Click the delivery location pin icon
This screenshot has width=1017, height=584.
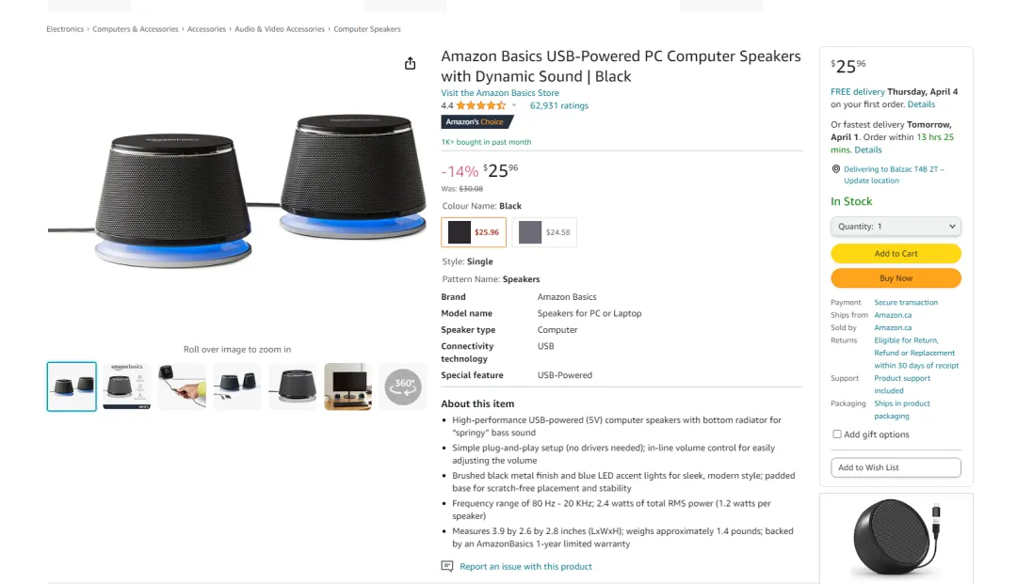coord(836,169)
